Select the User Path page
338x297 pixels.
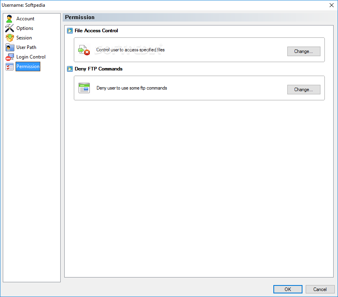(26, 47)
